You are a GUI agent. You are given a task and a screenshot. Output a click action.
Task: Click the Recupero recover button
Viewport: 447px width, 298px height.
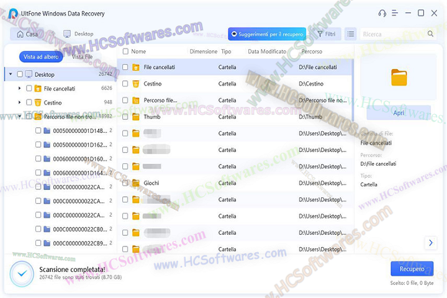tap(412, 269)
